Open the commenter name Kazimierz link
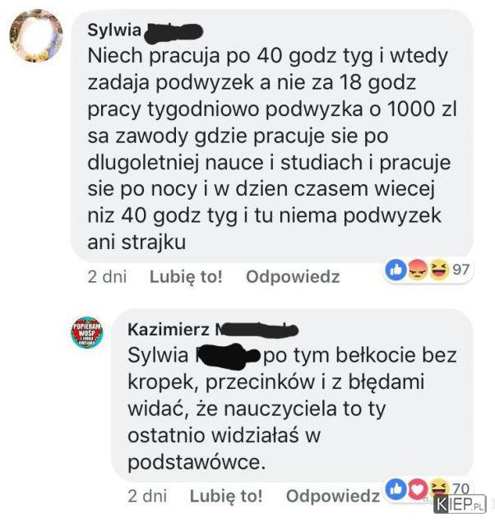Viewport: 495px width, 522px height. click(x=213, y=330)
